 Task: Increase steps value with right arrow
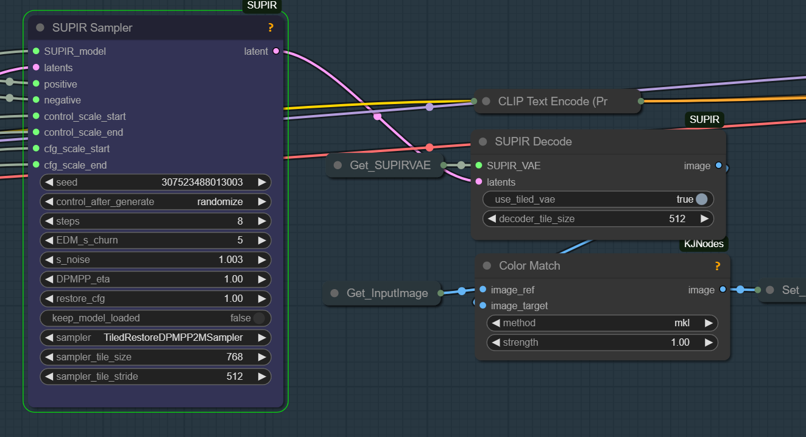coord(262,221)
